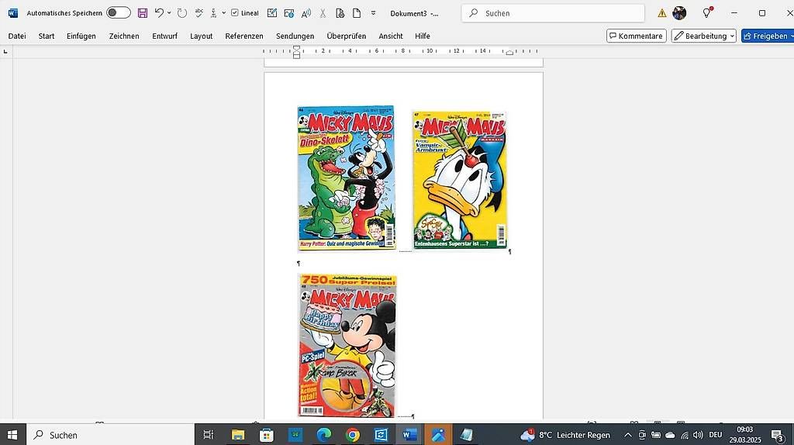Click the scissors cut icon
794x445 pixels.
tap(323, 13)
